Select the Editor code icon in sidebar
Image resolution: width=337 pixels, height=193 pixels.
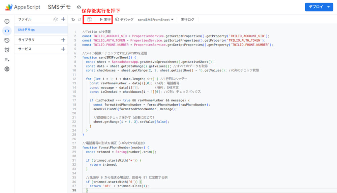[7, 31]
